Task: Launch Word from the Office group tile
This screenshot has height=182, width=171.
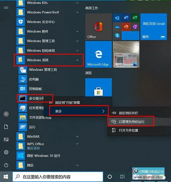Action: (x=126, y=18)
